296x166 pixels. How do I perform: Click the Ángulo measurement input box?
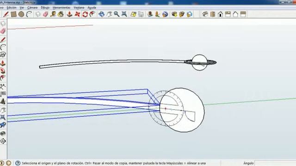pos(275,163)
